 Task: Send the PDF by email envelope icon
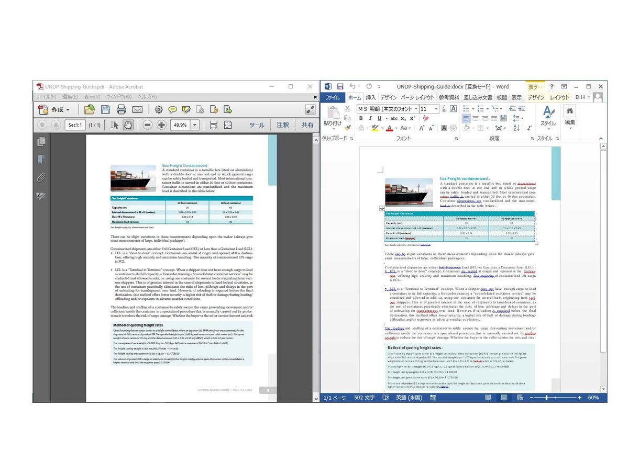coord(137,109)
